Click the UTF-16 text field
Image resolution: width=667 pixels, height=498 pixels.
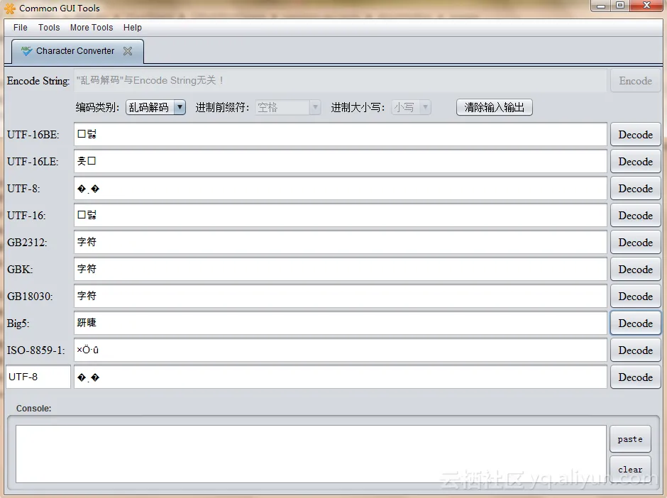point(341,215)
